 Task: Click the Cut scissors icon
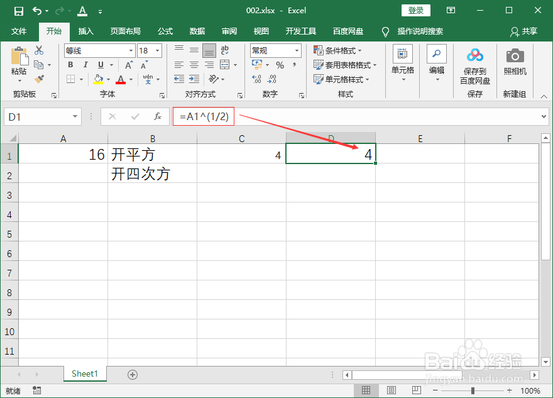[x=39, y=50]
